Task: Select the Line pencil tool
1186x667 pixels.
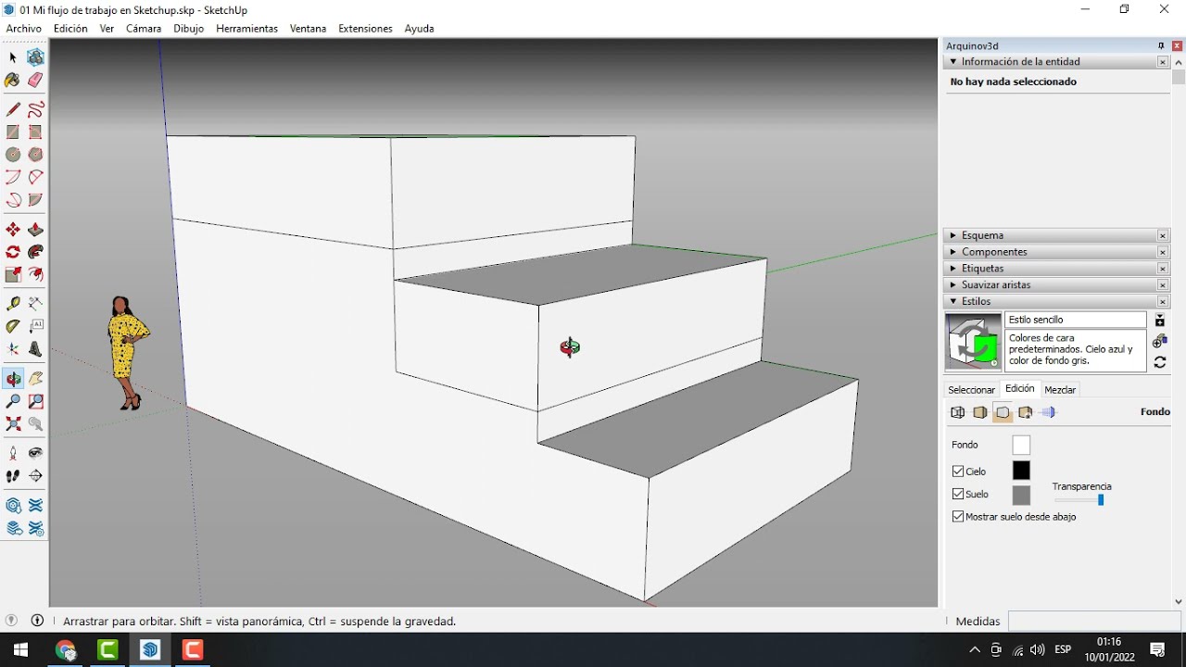Action: coord(13,109)
